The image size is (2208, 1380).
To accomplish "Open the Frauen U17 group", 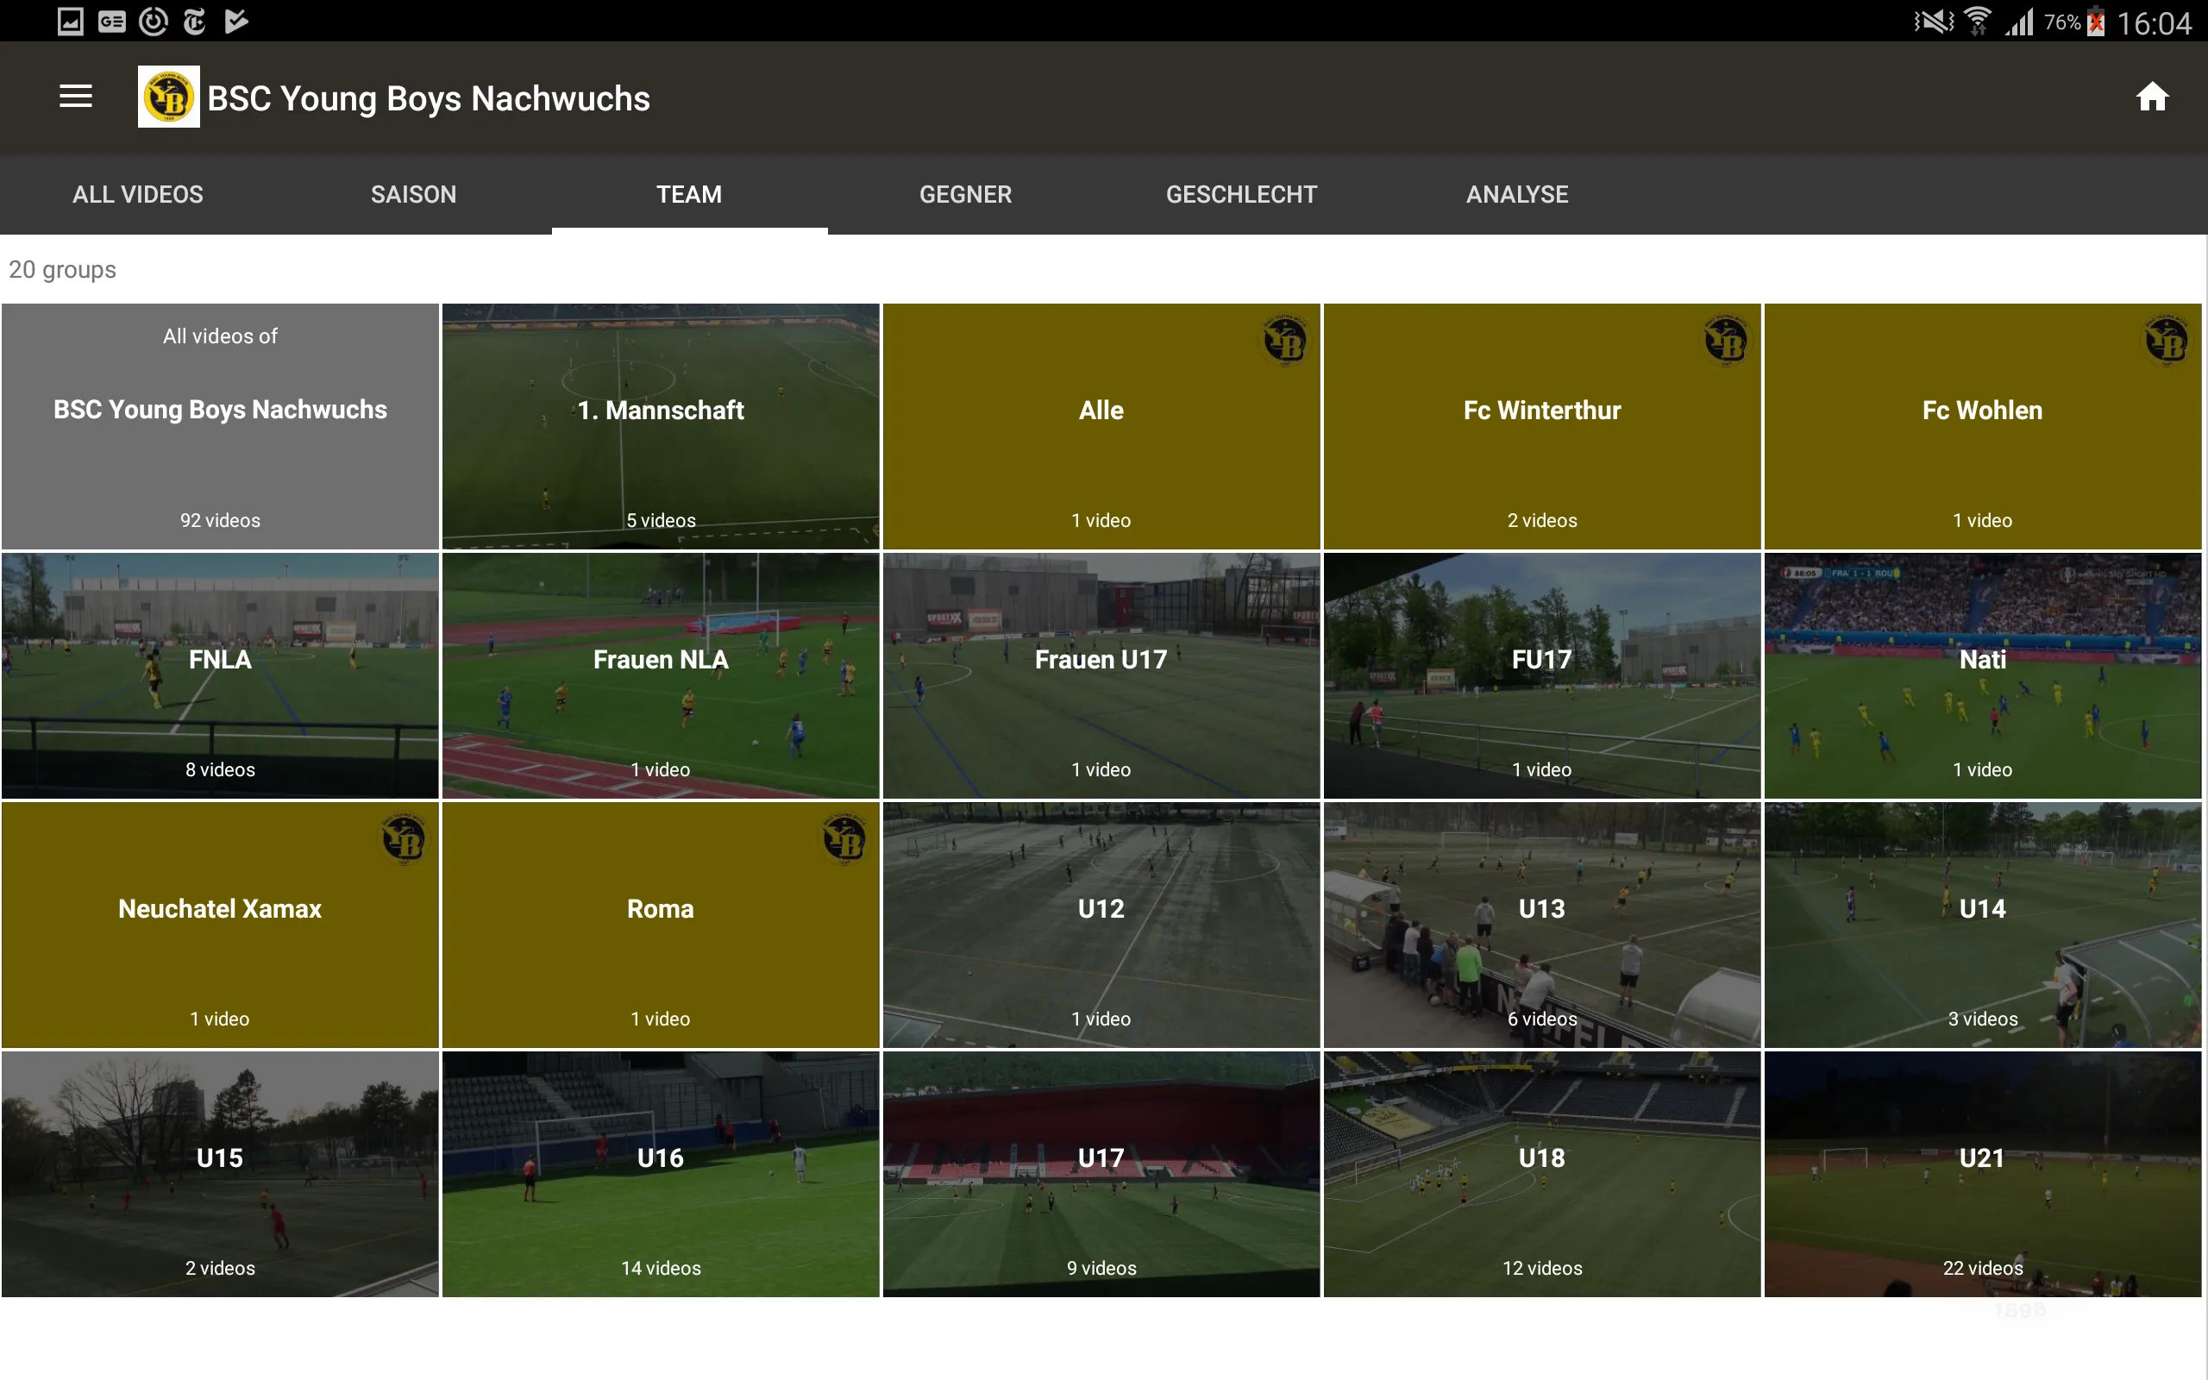I will click(1101, 675).
